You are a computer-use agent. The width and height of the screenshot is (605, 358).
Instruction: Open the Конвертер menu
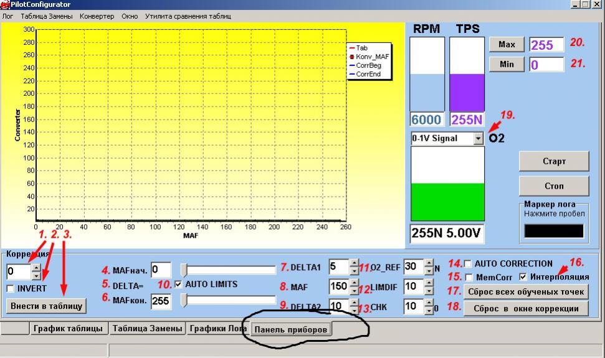click(x=97, y=16)
